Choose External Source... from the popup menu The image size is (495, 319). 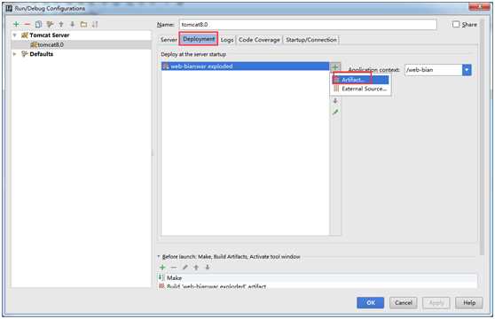click(360, 89)
